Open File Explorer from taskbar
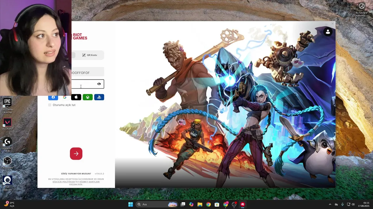Screen dimensions: 373x209 200,204
